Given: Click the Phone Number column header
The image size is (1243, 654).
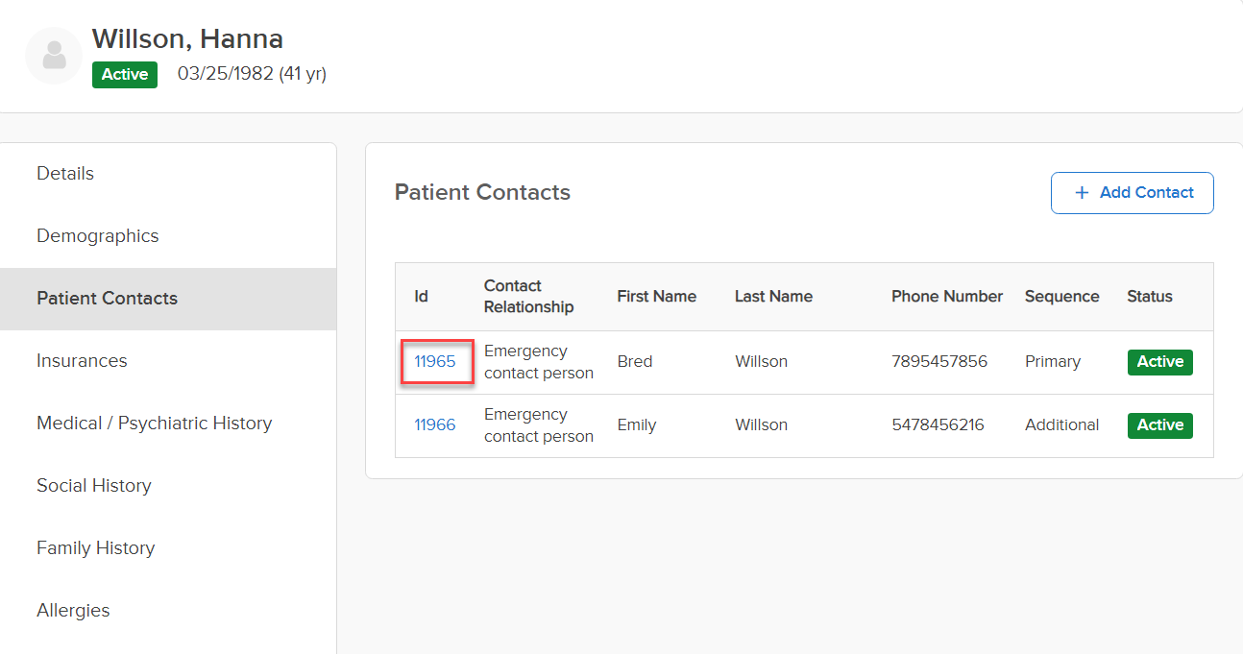Looking at the screenshot, I should pyautogui.click(x=947, y=297).
